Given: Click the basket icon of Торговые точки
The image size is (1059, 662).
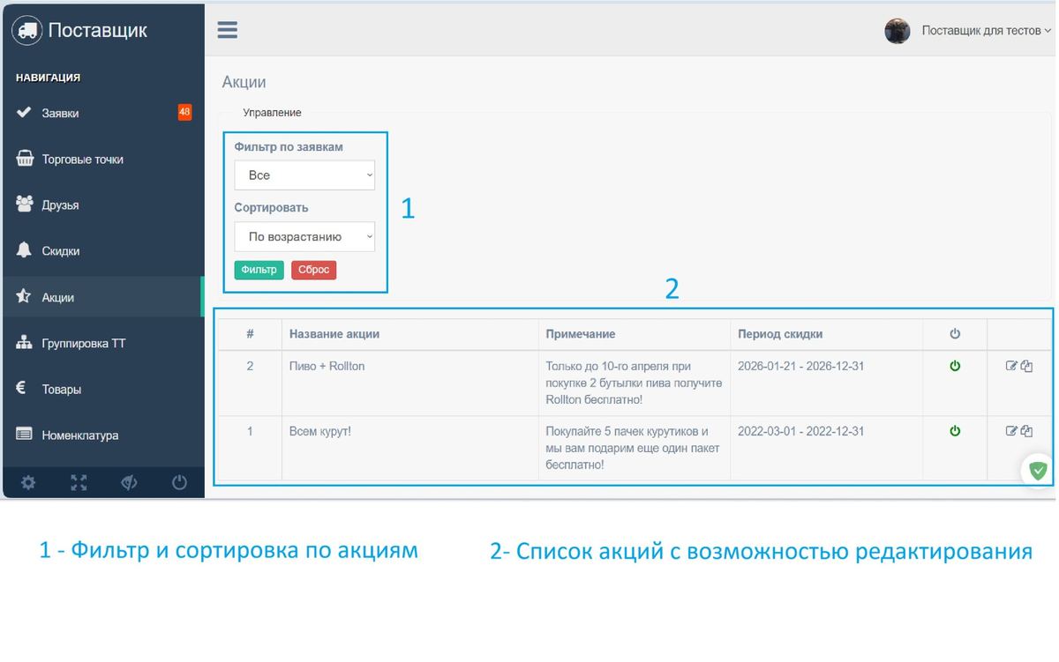Looking at the screenshot, I should (x=26, y=159).
